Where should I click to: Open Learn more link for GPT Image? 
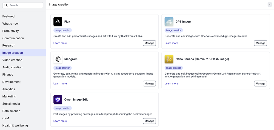(171, 43)
